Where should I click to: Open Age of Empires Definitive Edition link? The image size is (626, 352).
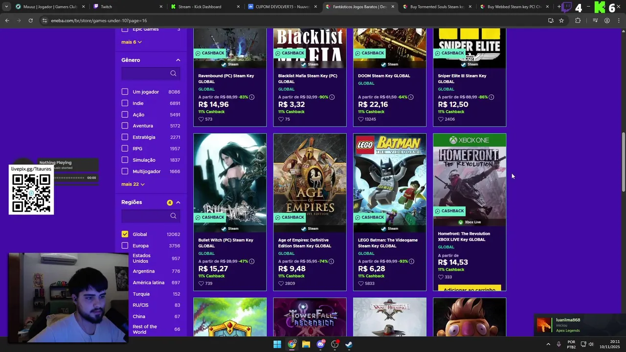pos(304,243)
